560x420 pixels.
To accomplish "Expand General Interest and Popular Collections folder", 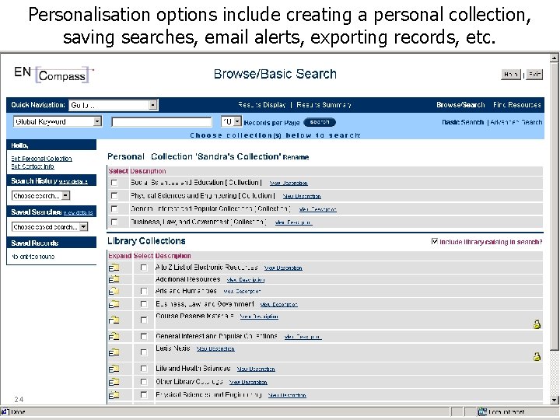I will 114,336.
